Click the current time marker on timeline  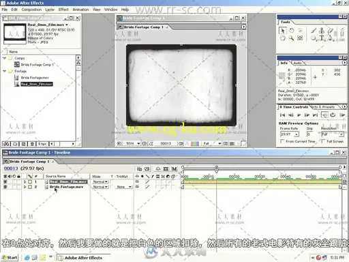(216, 170)
